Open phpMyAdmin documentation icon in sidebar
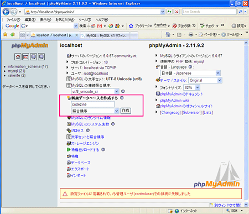The width and height of the screenshot is (249, 214). coord(33,57)
